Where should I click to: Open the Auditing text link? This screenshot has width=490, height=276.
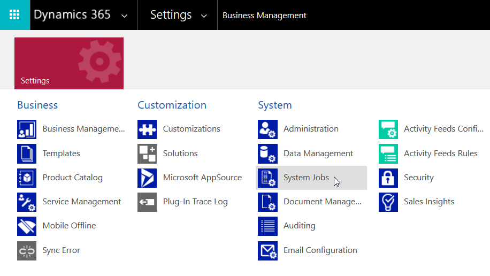[x=300, y=226]
